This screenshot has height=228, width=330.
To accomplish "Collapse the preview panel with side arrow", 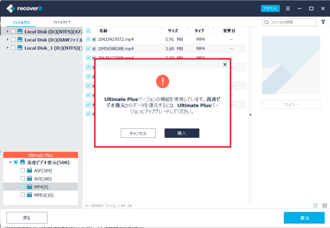I will coord(251,115).
